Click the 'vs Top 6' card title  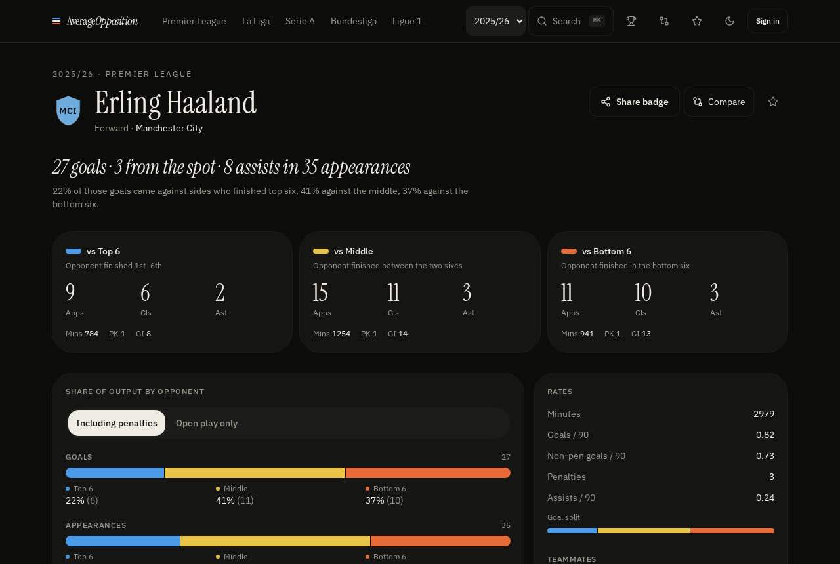(103, 251)
